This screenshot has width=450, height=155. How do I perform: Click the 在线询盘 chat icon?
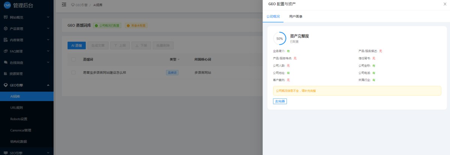pos(6,62)
